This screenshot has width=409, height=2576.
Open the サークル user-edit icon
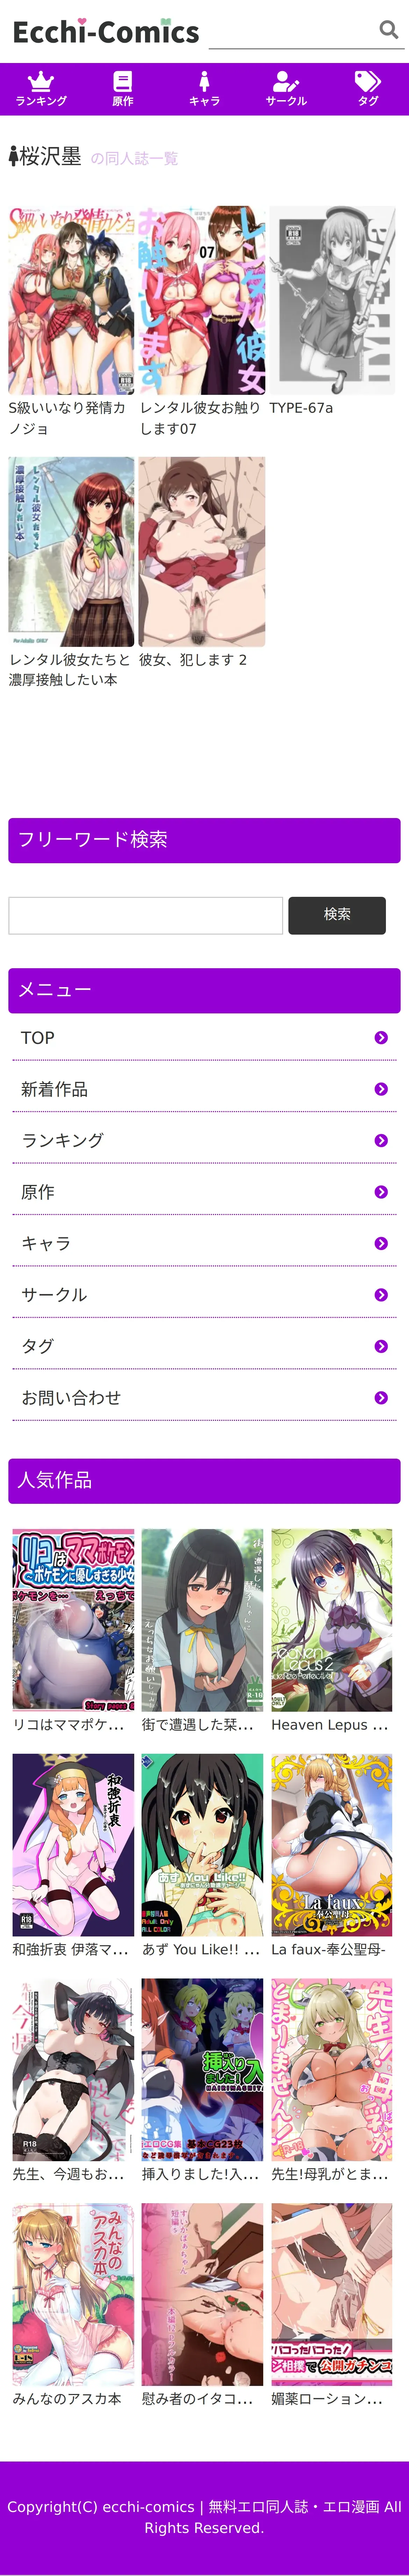click(286, 81)
